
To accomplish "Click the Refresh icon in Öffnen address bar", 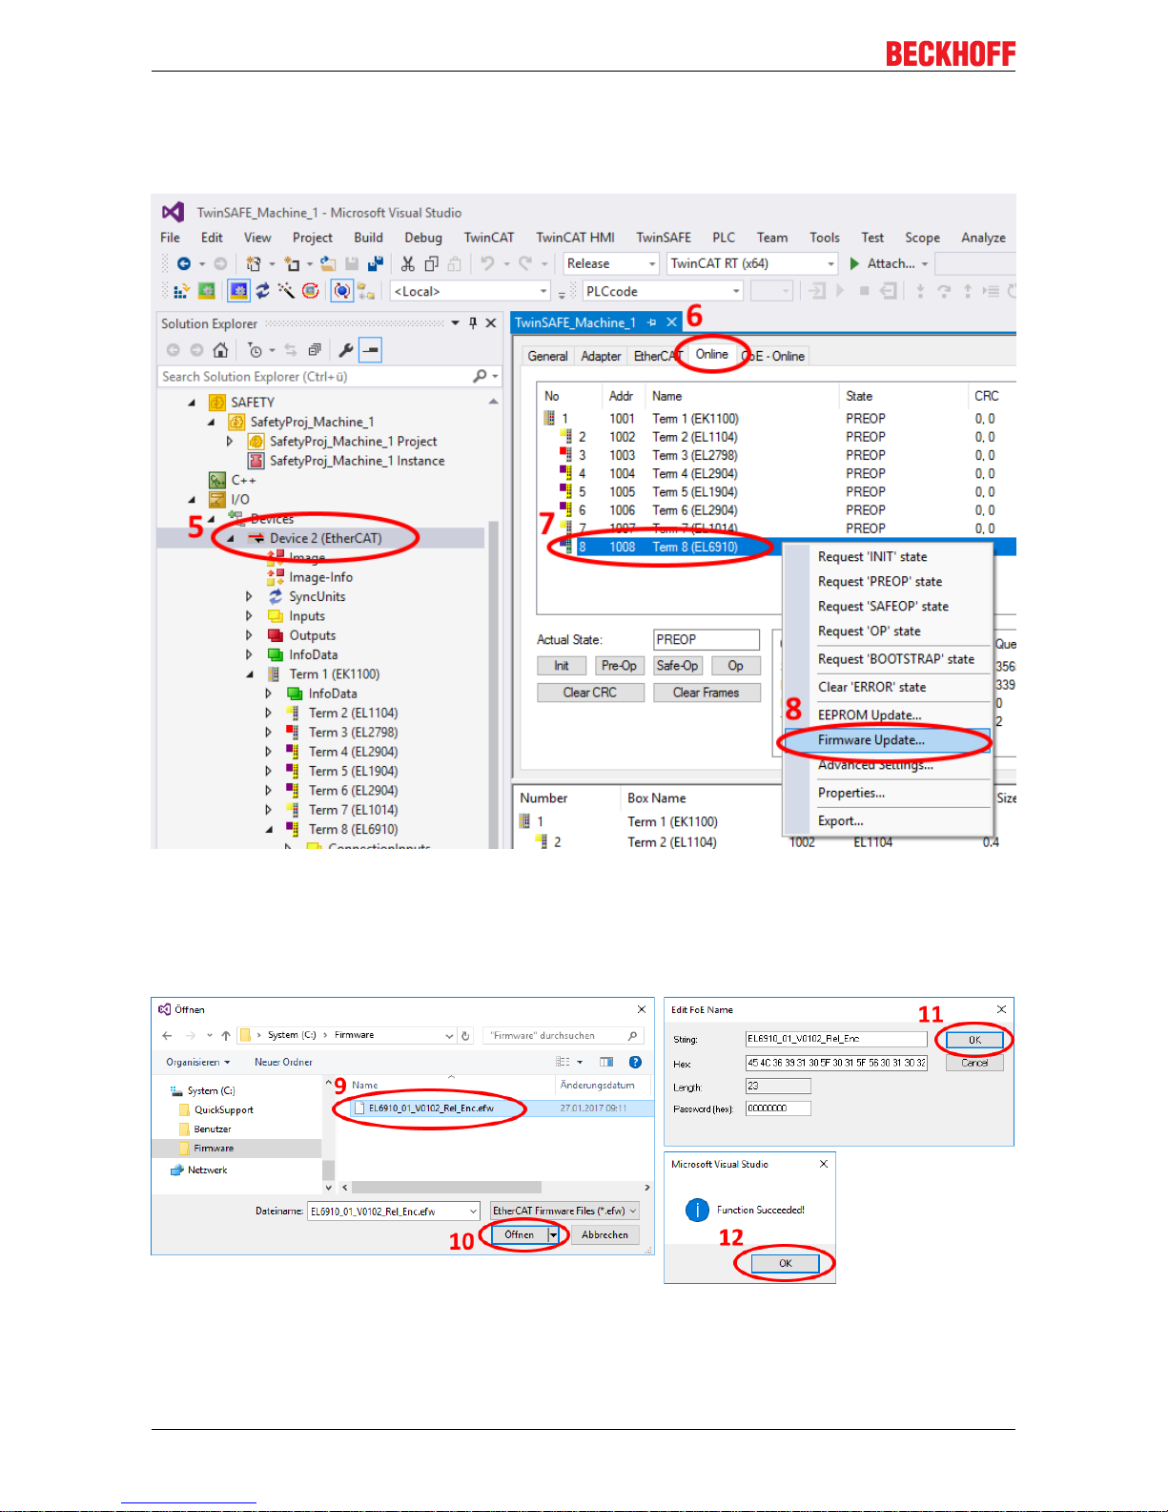I will click(465, 1035).
